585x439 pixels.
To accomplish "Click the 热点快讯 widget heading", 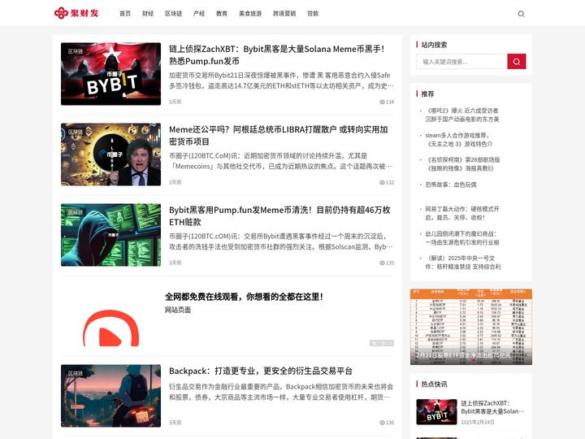I will [434, 384].
